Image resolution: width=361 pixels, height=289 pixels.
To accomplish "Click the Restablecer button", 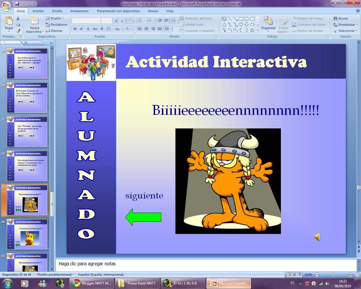I will tap(56, 25).
